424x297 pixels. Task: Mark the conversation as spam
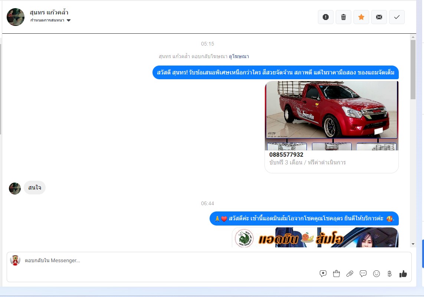coord(326,17)
